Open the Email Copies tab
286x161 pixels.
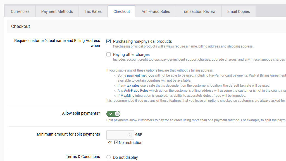(238, 11)
